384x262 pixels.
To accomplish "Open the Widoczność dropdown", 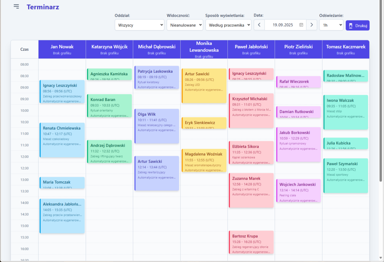I will pos(185,25).
